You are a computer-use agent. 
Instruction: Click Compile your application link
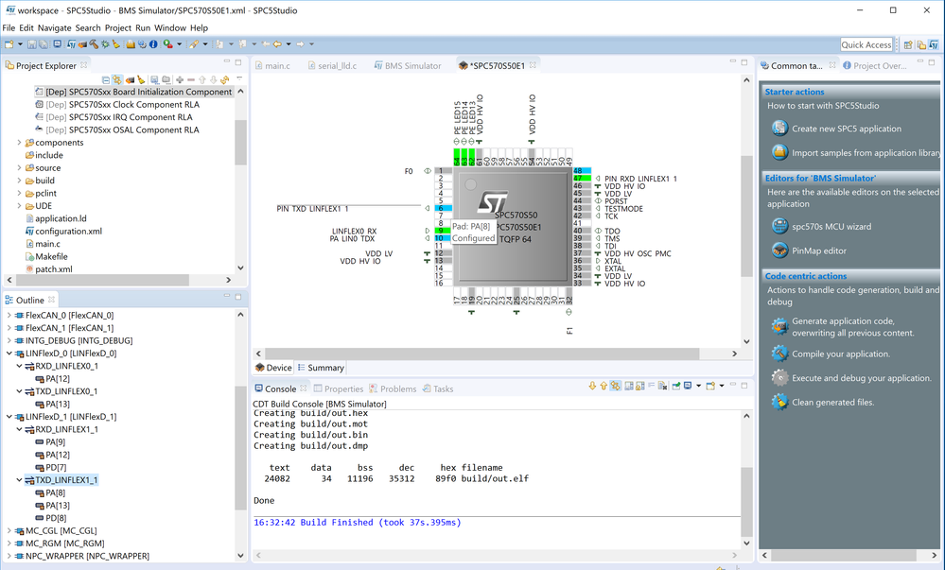coord(841,354)
